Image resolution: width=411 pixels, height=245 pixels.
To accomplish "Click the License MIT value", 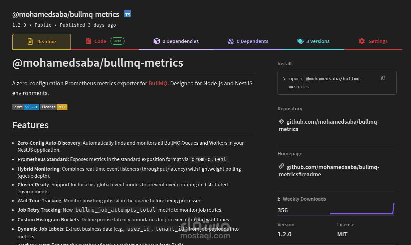I will click(x=342, y=234).
